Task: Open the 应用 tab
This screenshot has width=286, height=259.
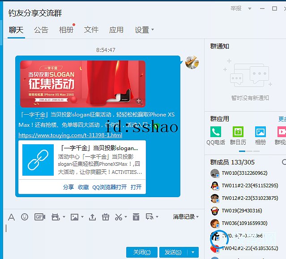Action: (116, 30)
